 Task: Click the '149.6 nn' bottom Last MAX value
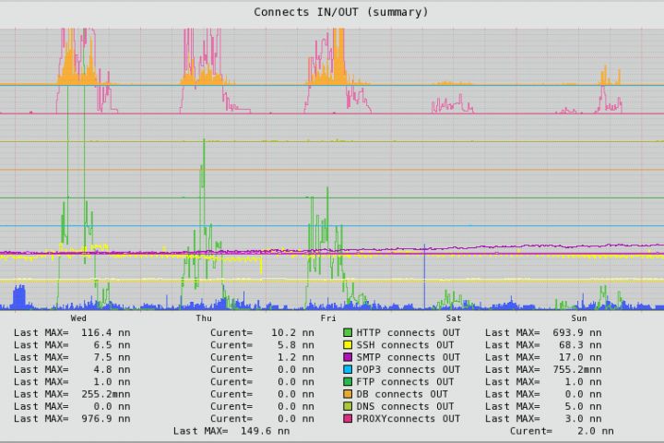(265, 431)
